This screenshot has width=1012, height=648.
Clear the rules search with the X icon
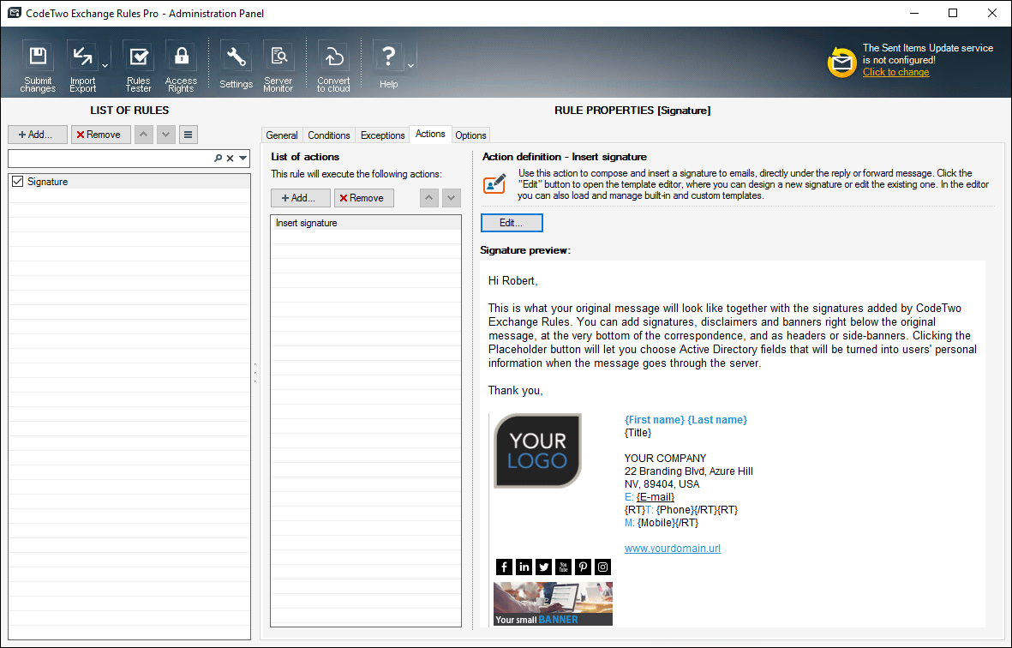[230, 158]
